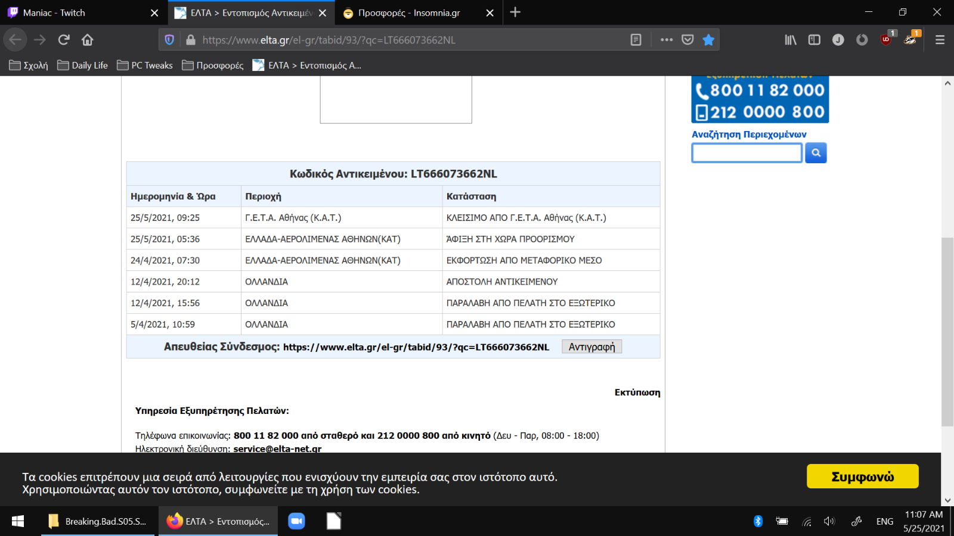Open tracking protection shield icon

coord(169,40)
